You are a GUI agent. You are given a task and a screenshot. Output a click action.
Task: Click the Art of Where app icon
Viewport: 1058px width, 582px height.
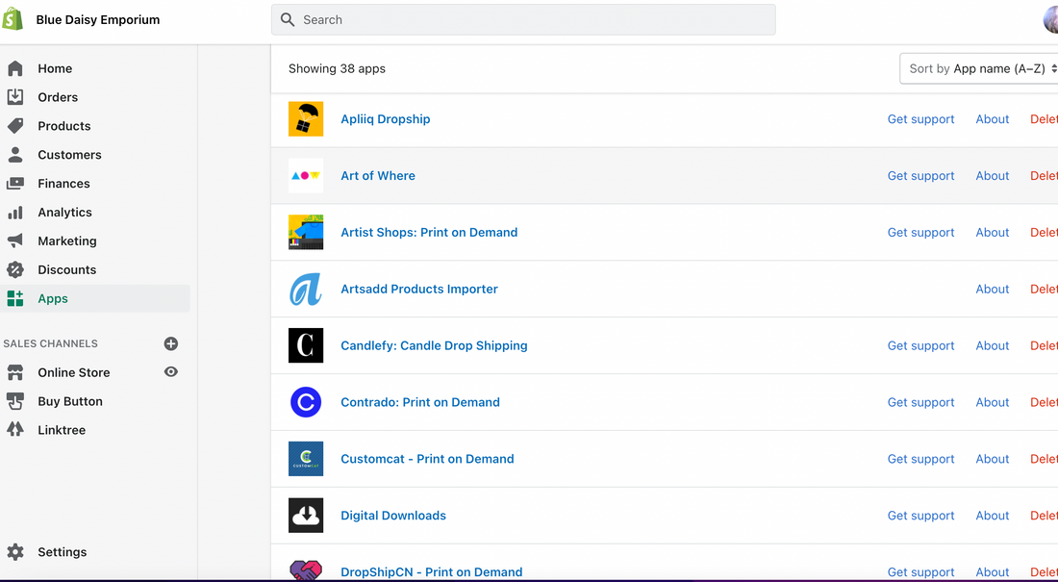click(x=306, y=175)
